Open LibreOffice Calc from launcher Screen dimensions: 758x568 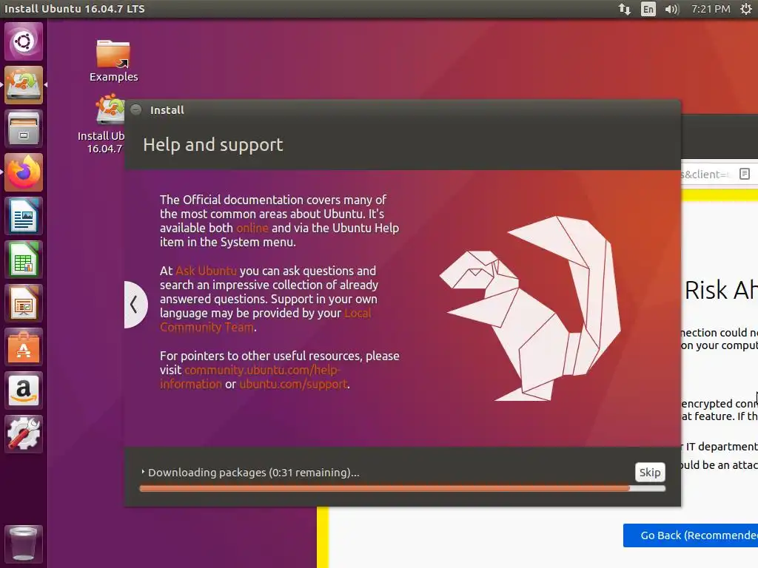pyautogui.click(x=23, y=260)
